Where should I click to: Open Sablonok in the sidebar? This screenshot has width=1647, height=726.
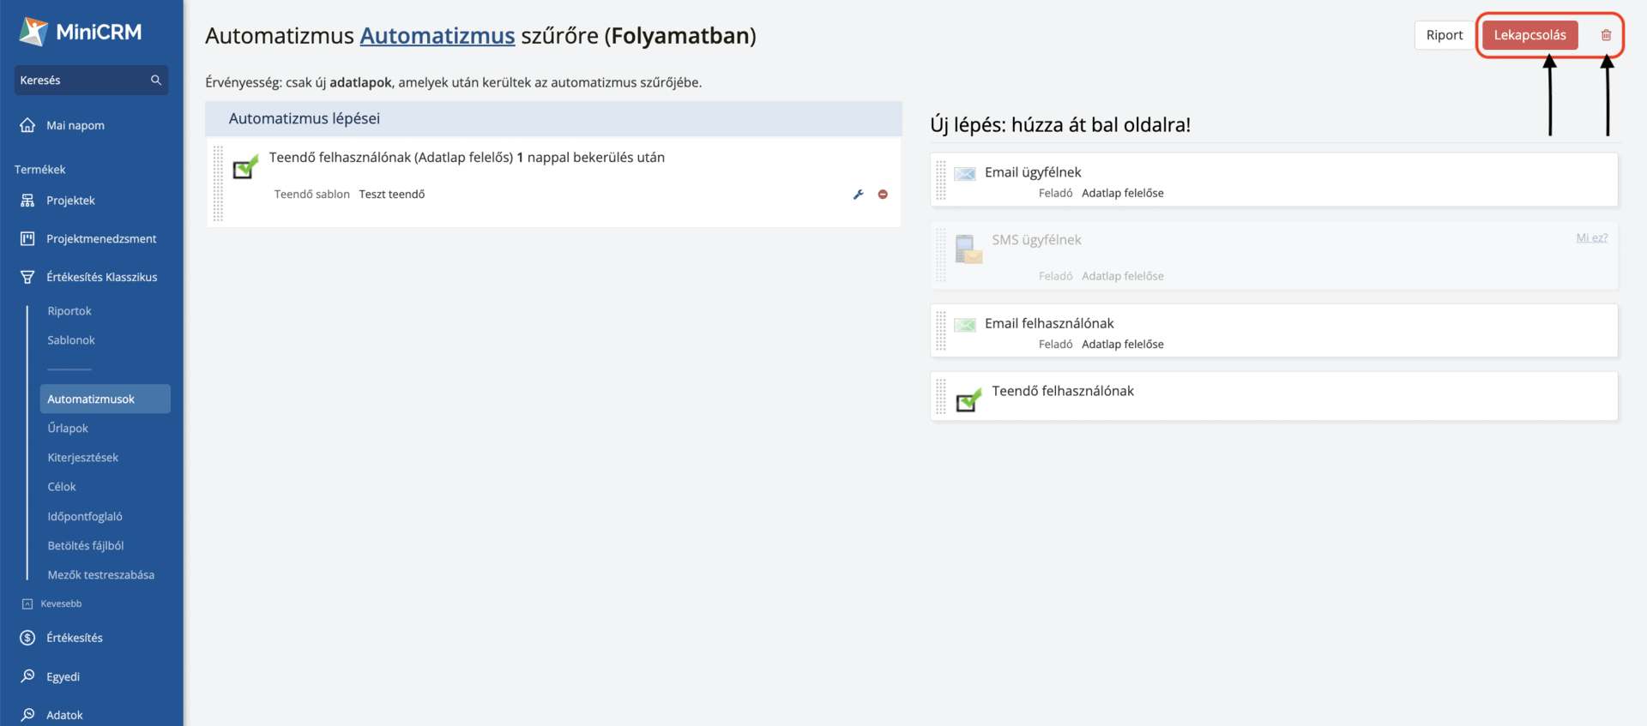click(x=71, y=340)
